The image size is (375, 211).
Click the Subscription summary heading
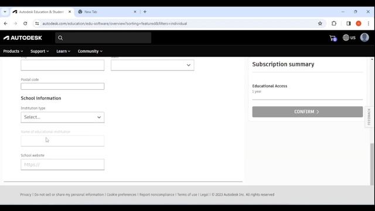283,64
